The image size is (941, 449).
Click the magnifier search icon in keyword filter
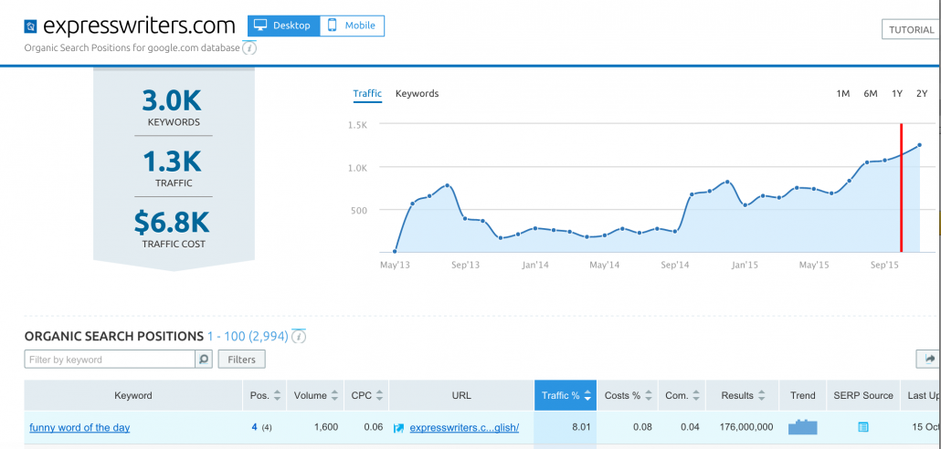tap(204, 360)
